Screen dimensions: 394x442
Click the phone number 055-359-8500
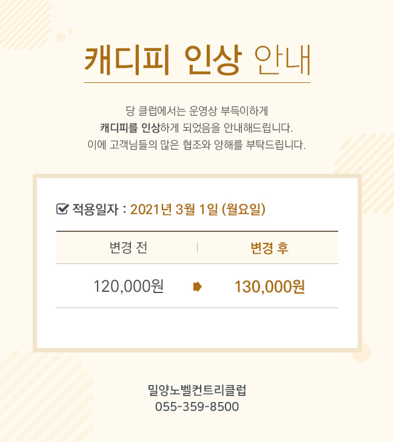197,407
